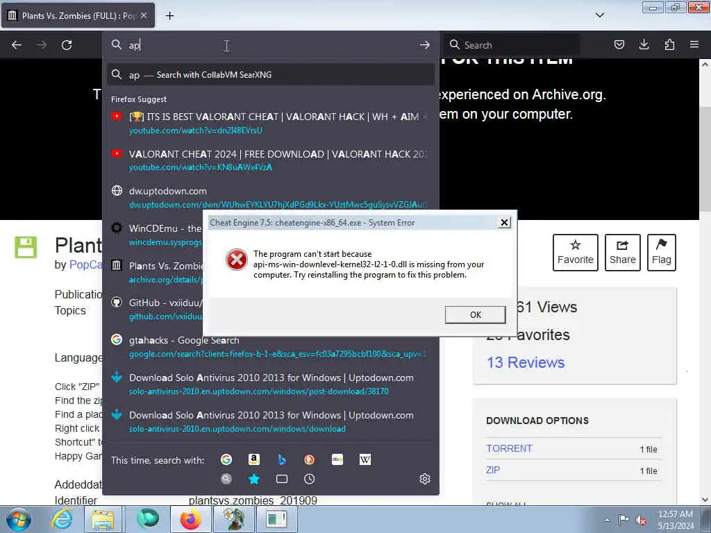Close the Plants Vs. Zombies tab
The height and width of the screenshot is (533, 711).
click(x=144, y=15)
